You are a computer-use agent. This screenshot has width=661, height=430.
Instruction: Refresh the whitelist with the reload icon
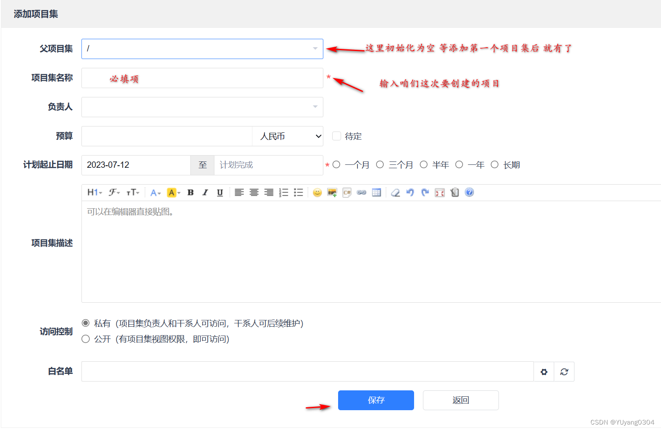click(x=564, y=372)
